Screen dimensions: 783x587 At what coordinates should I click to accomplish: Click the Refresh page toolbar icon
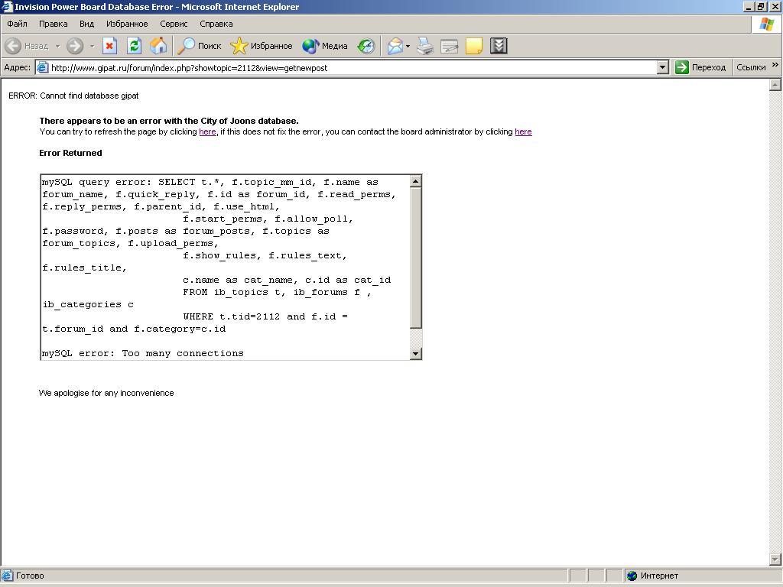(134, 46)
